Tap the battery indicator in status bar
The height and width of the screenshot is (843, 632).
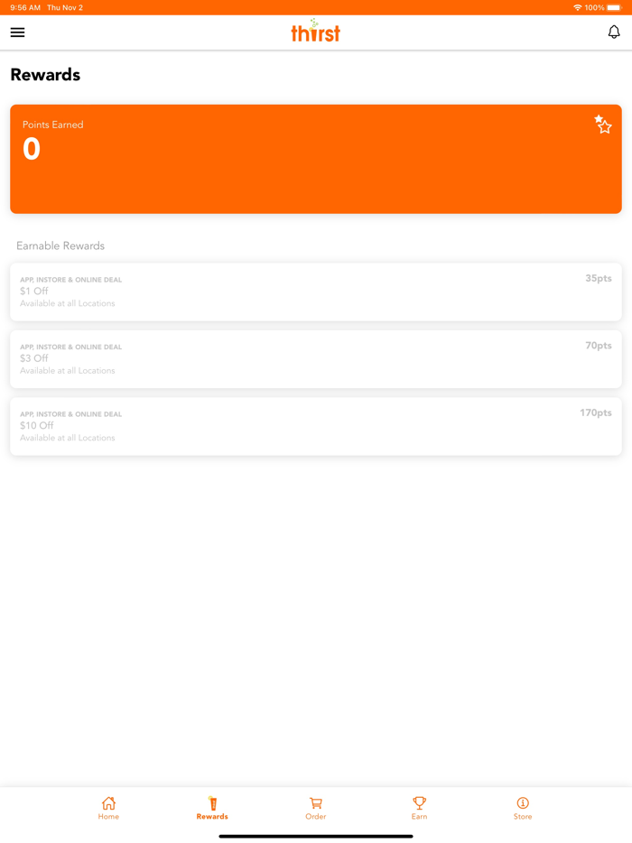614,7
